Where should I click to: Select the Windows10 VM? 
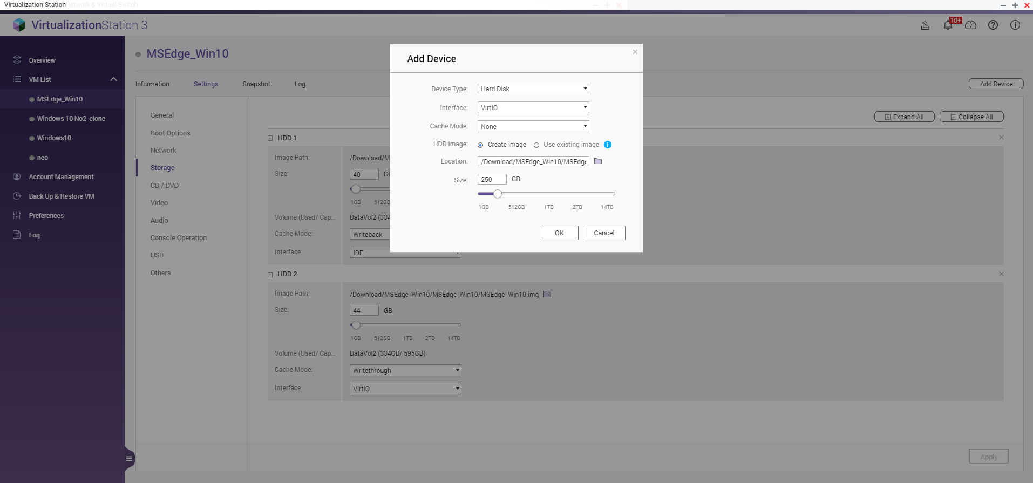(x=54, y=138)
